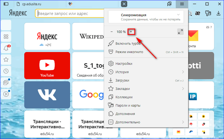Click the rocket turbo icon
Screen dimensions: 224x139
pos(111,43)
